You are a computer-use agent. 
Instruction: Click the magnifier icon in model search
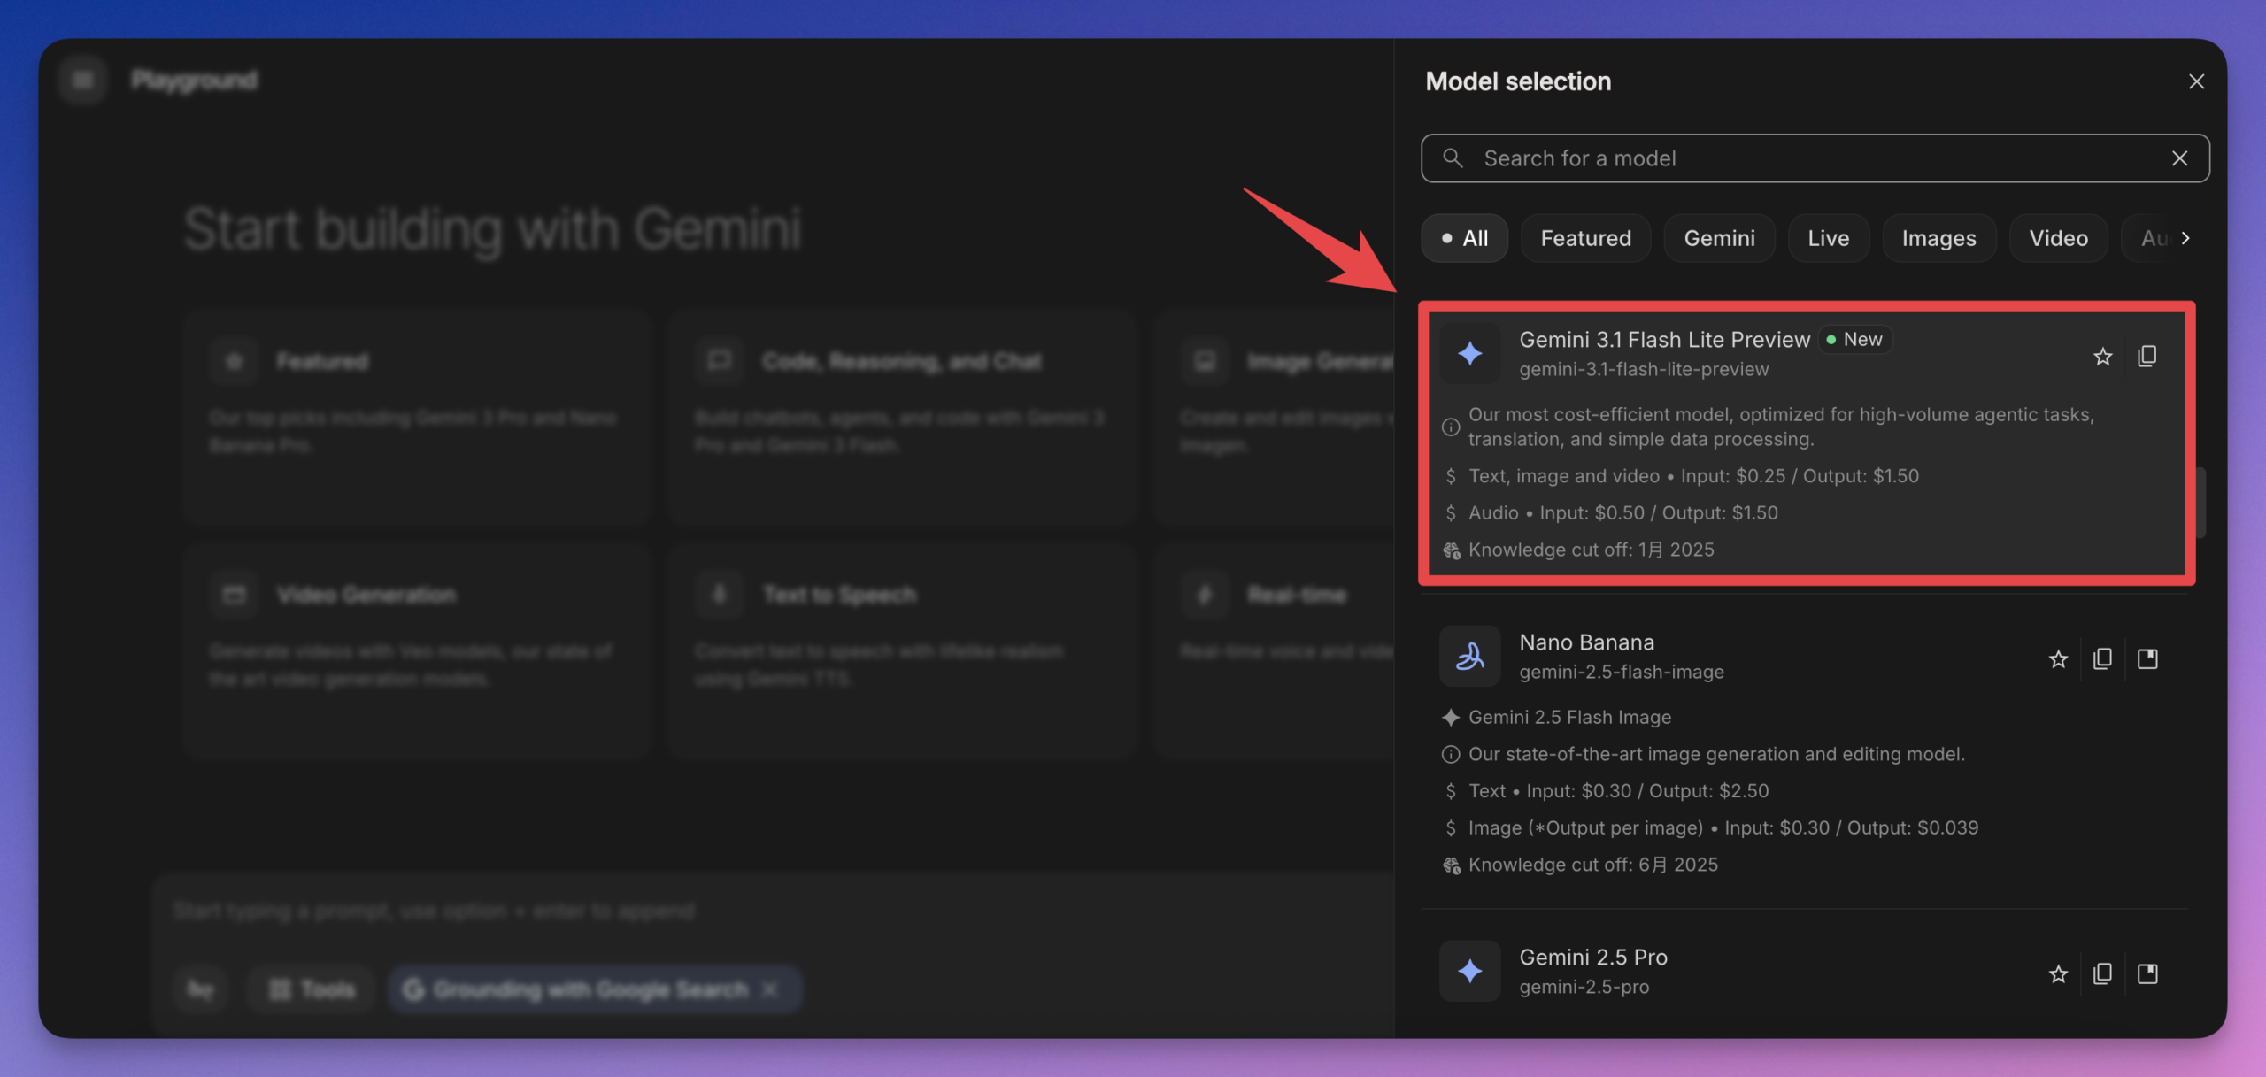pos(1453,158)
